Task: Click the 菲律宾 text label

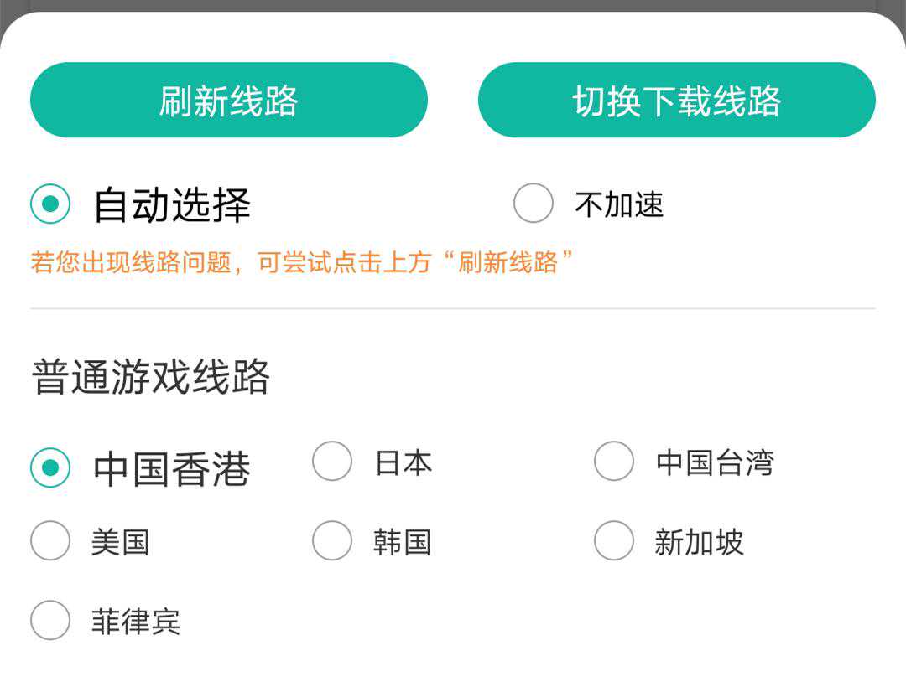Action: click(x=136, y=622)
